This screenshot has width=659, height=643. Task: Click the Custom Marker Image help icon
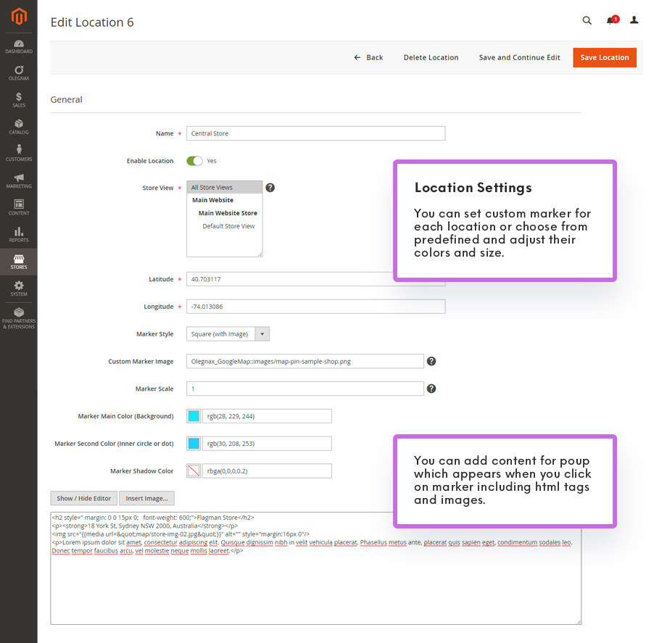(x=431, y=361)
